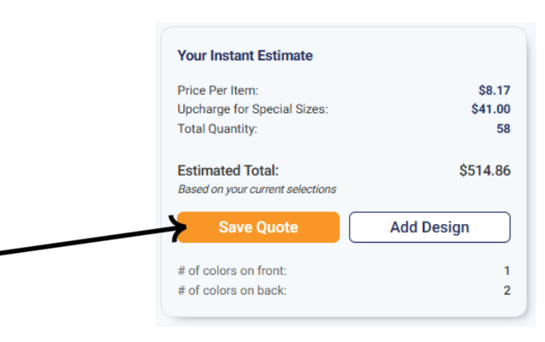545x342 pixels.
Task: Click the Price Per Item label
Action: pos(217,90)
